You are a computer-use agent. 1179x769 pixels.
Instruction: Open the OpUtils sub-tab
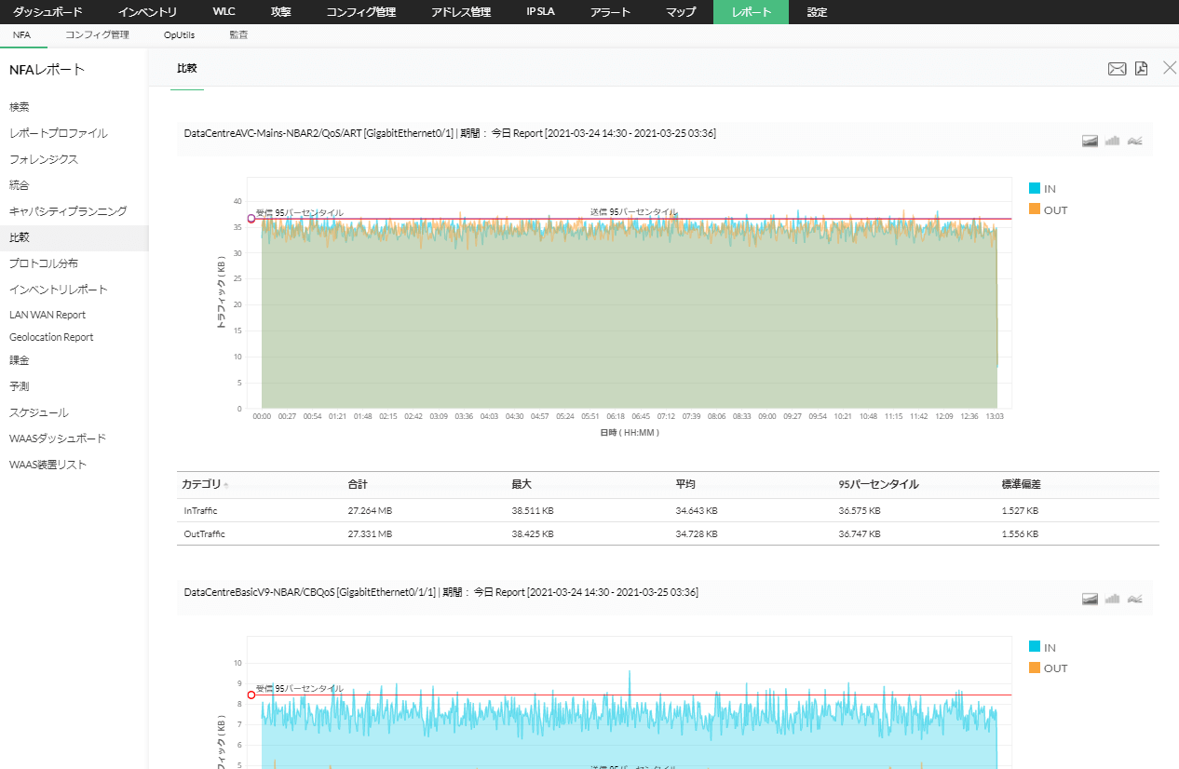click(179, 34)
